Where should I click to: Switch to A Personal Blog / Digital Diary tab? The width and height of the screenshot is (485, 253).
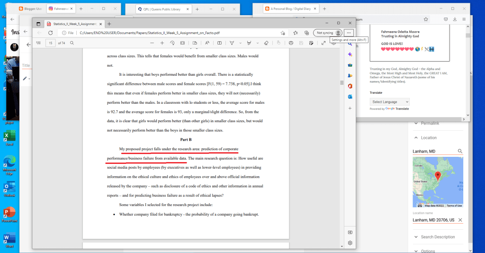tap(295, 9)
